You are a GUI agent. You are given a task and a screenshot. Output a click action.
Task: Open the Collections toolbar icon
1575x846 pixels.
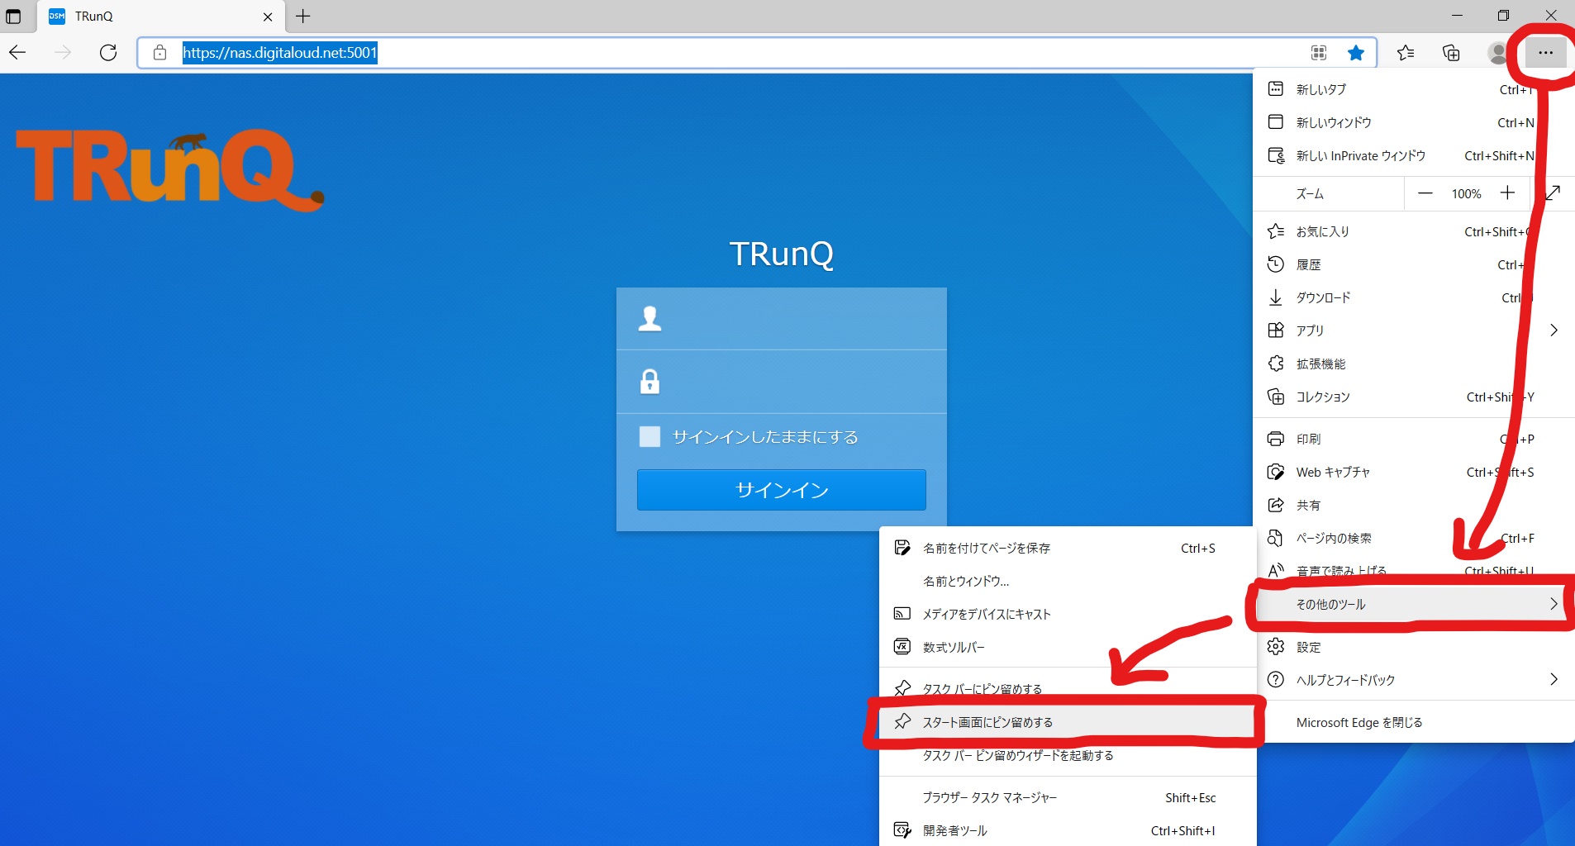(1451, 53)
